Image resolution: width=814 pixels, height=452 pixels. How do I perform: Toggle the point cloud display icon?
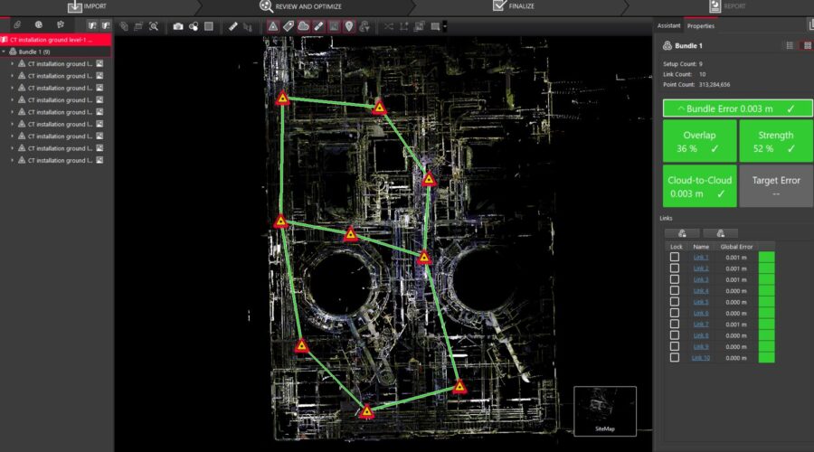click(303, 26)
